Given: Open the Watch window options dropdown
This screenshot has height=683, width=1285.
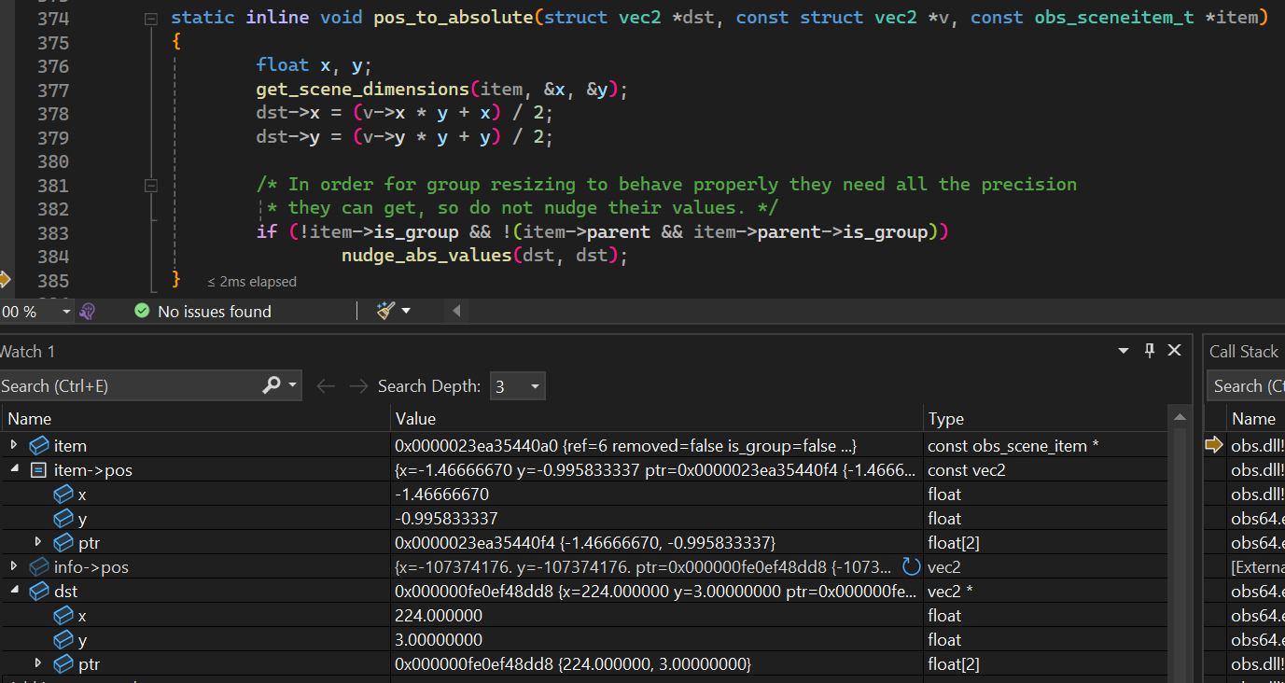Looking at the screenshot, I should coord(1123,351).
